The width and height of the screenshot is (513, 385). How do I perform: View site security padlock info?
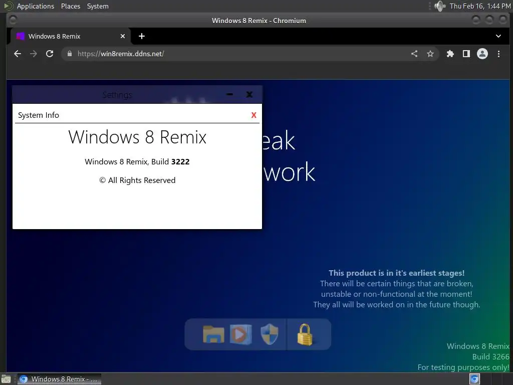[x=69, y=54]
